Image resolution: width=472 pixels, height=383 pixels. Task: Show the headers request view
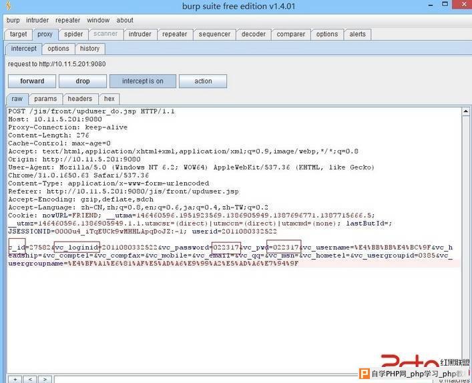(79, 99)
